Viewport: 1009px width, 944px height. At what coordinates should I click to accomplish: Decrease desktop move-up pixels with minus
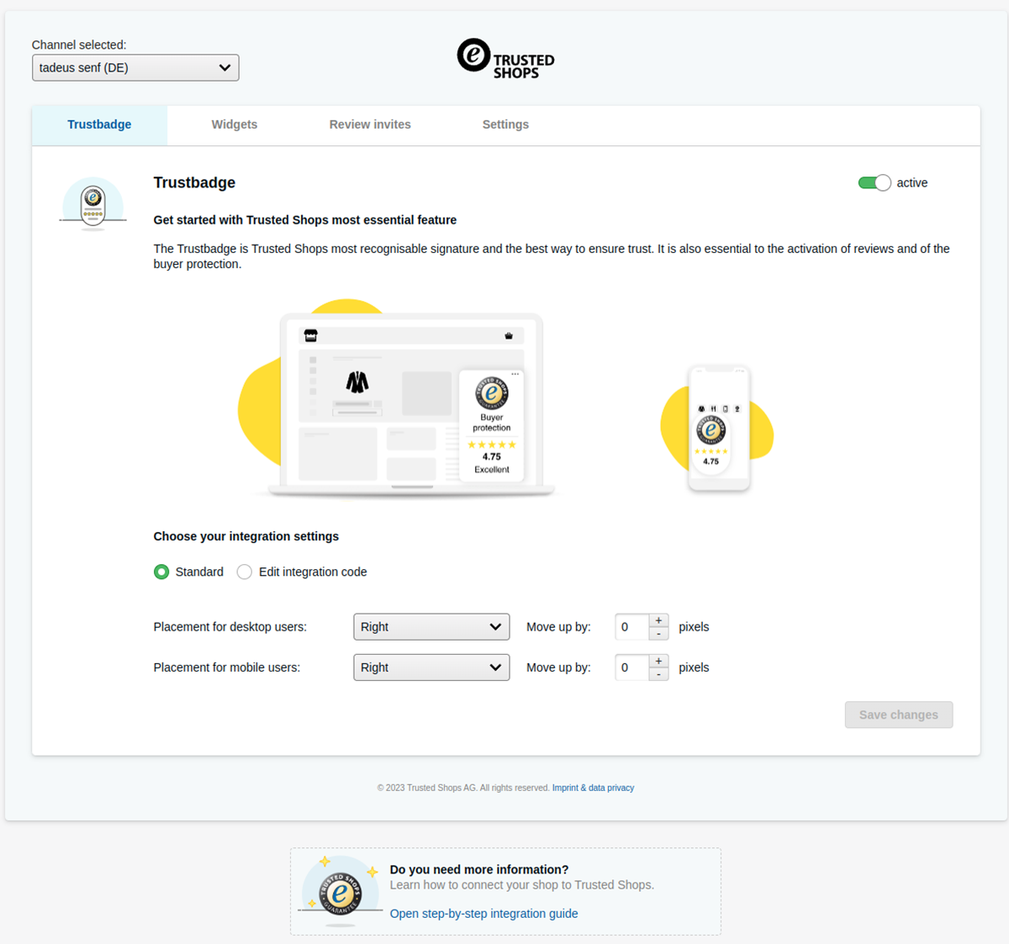658,634
